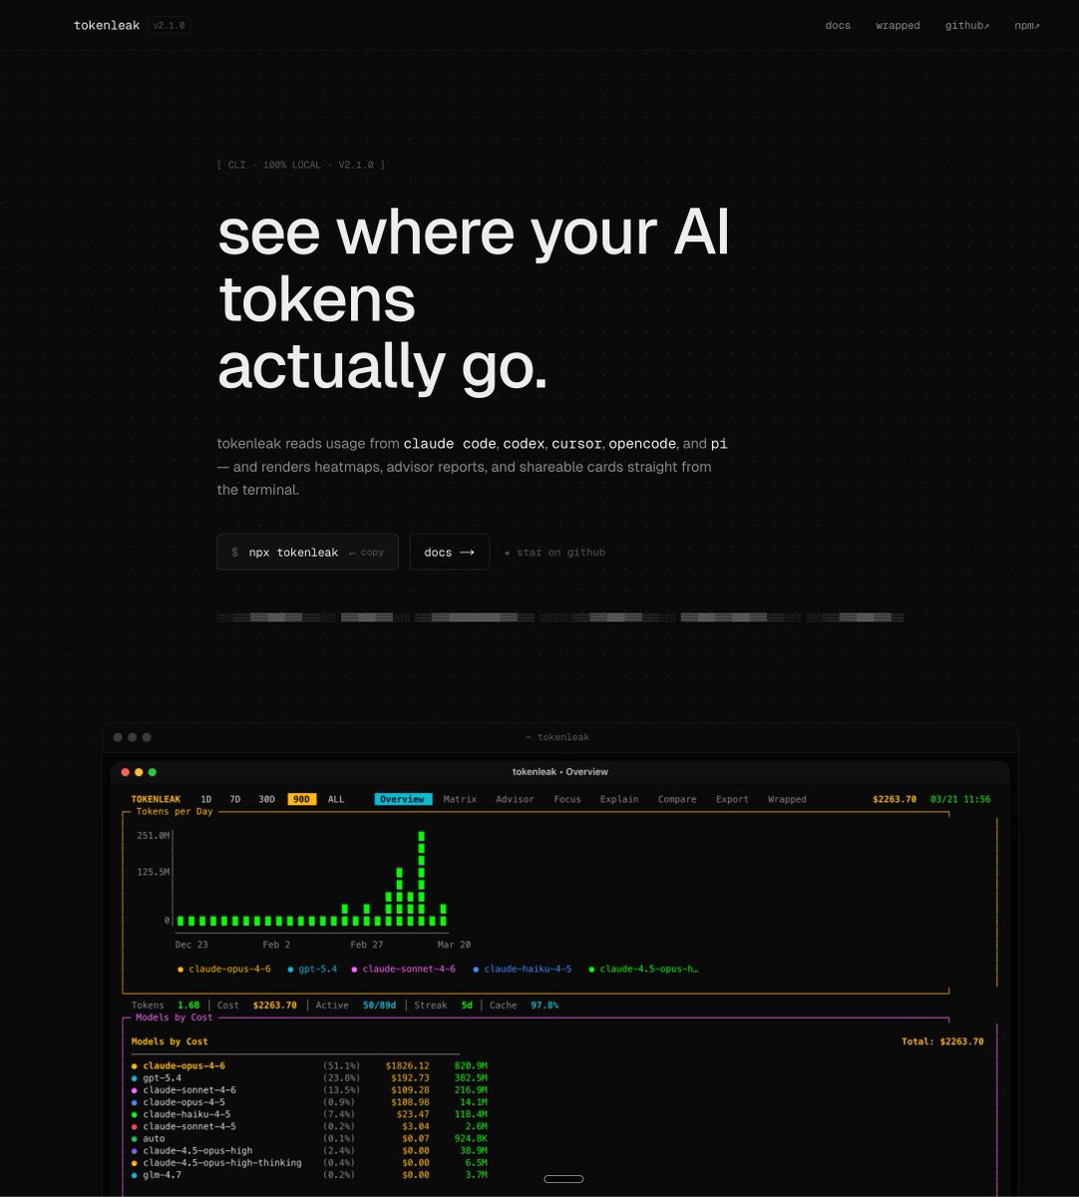Switch to the Focus tab
The height and width of the screenshot is (1197, 1079).
567,799
